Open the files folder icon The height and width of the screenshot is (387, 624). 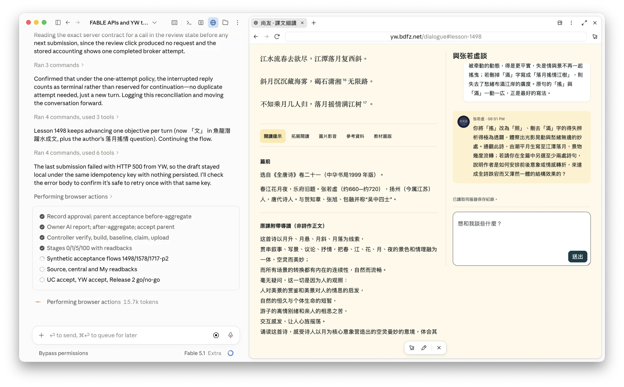(225, 22)
